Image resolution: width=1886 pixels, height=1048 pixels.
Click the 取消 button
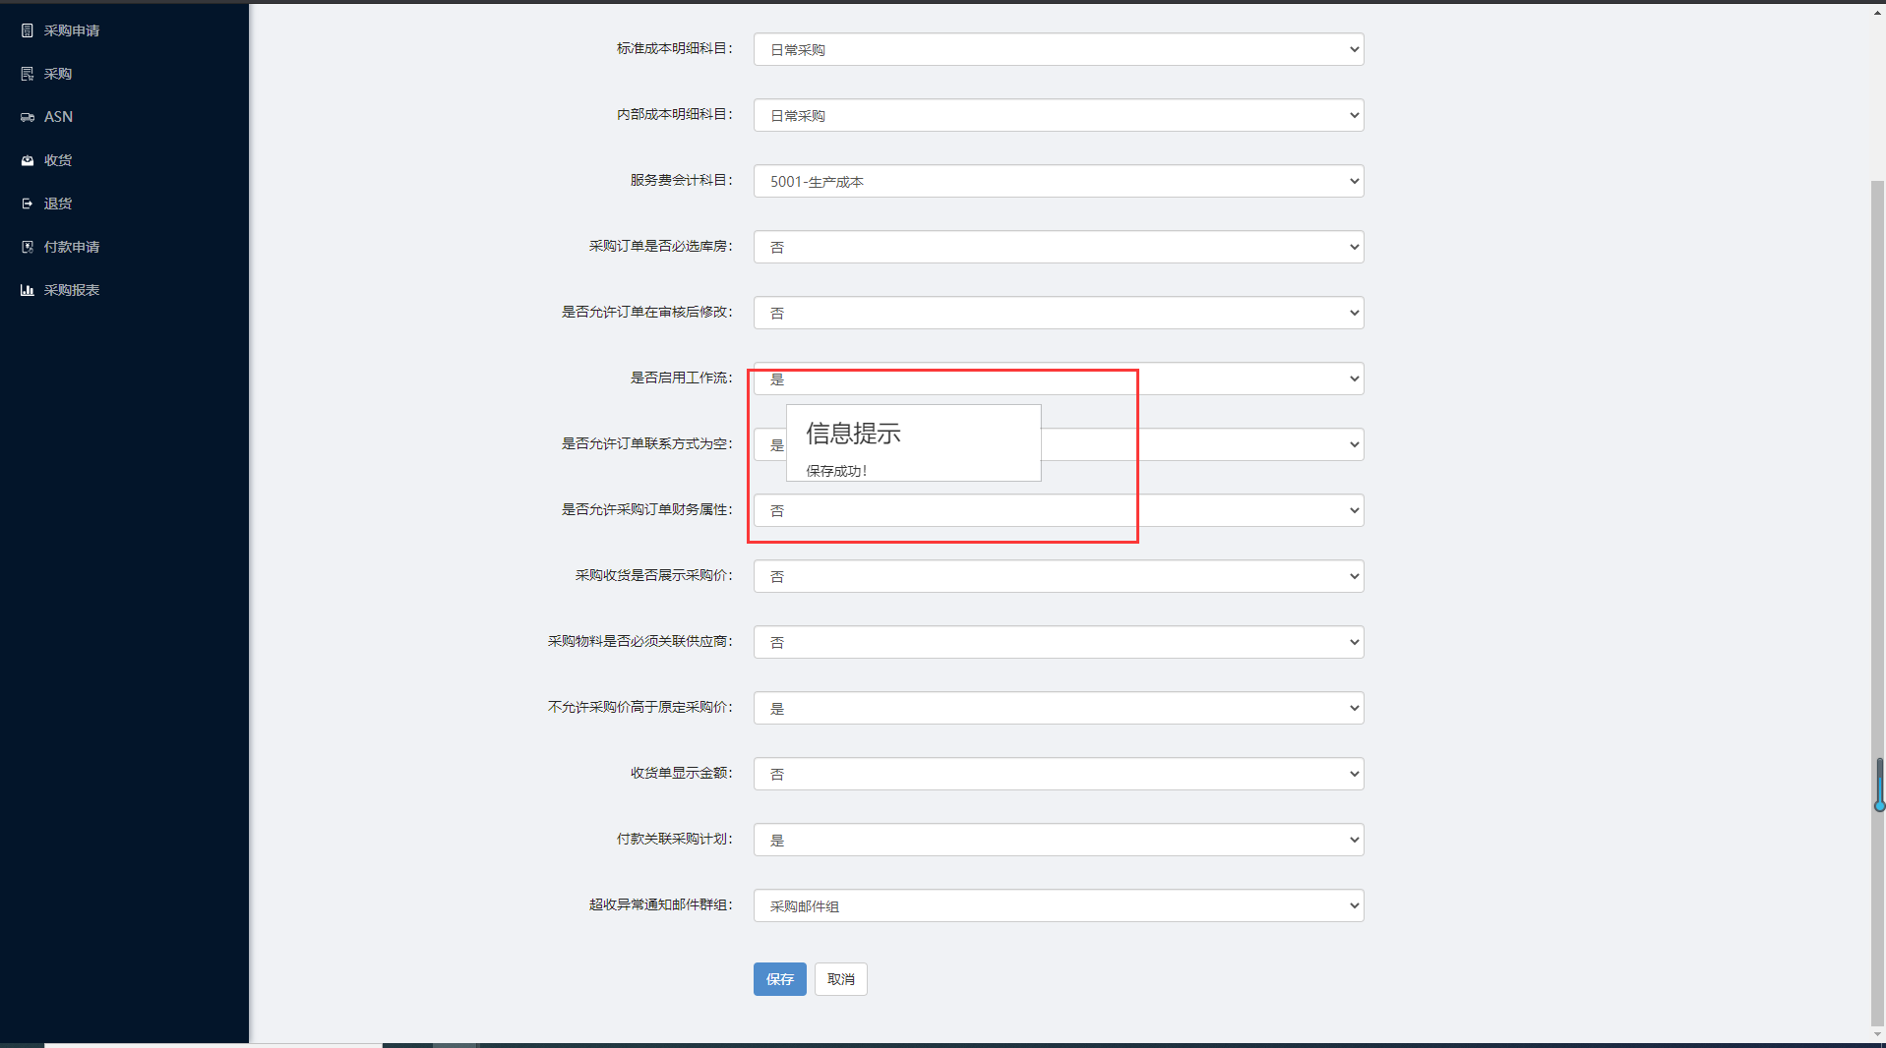841,979
